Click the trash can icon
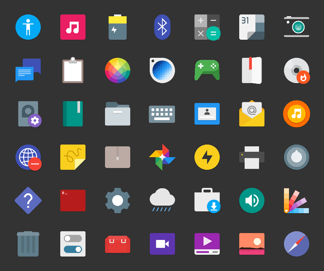Screen dimensions: 324x271 28,244
